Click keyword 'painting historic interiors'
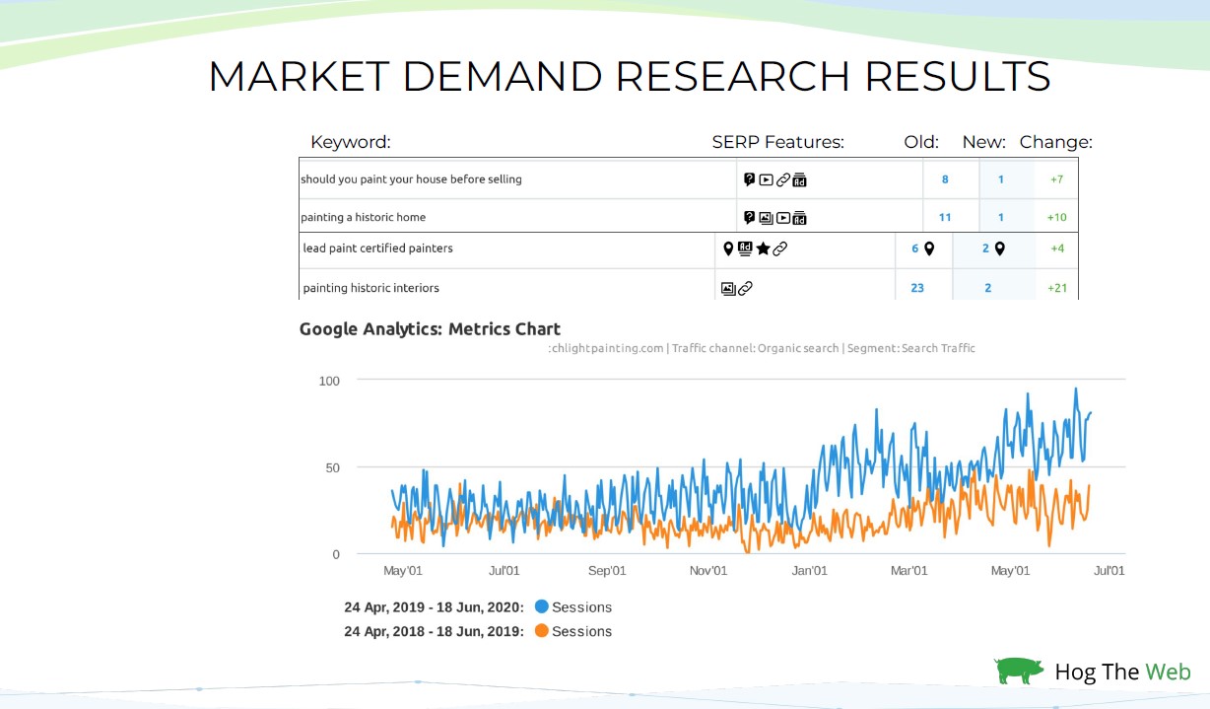The width and height of the screenshot is (1210, 709). [370, 288]
